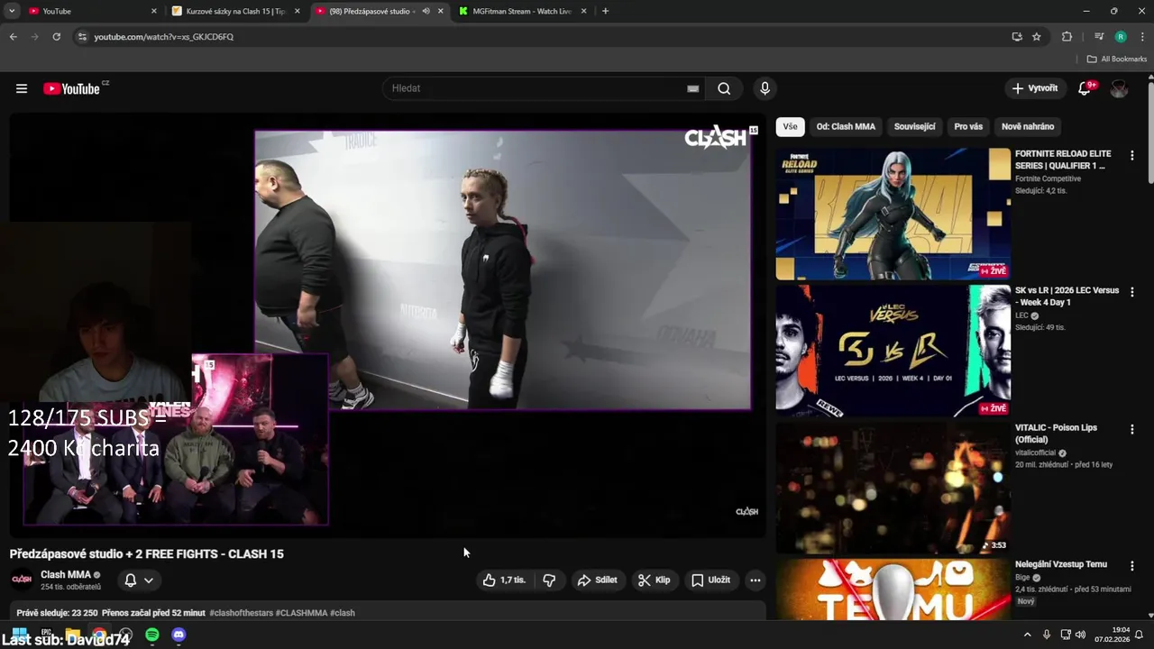Click the Uložit save button
The height and width of the screenshot is (649, 1154).
[x=710, y=580]
